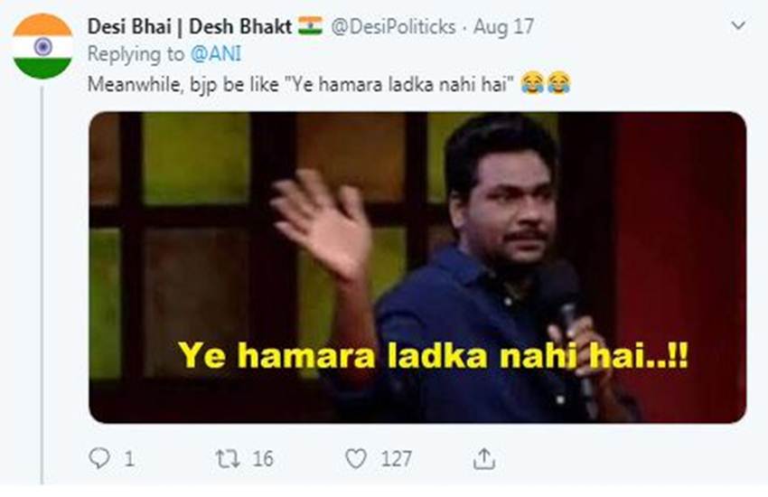Click the vertical thread line below avatar
This screenshot has height=497, width=768.
42,286
